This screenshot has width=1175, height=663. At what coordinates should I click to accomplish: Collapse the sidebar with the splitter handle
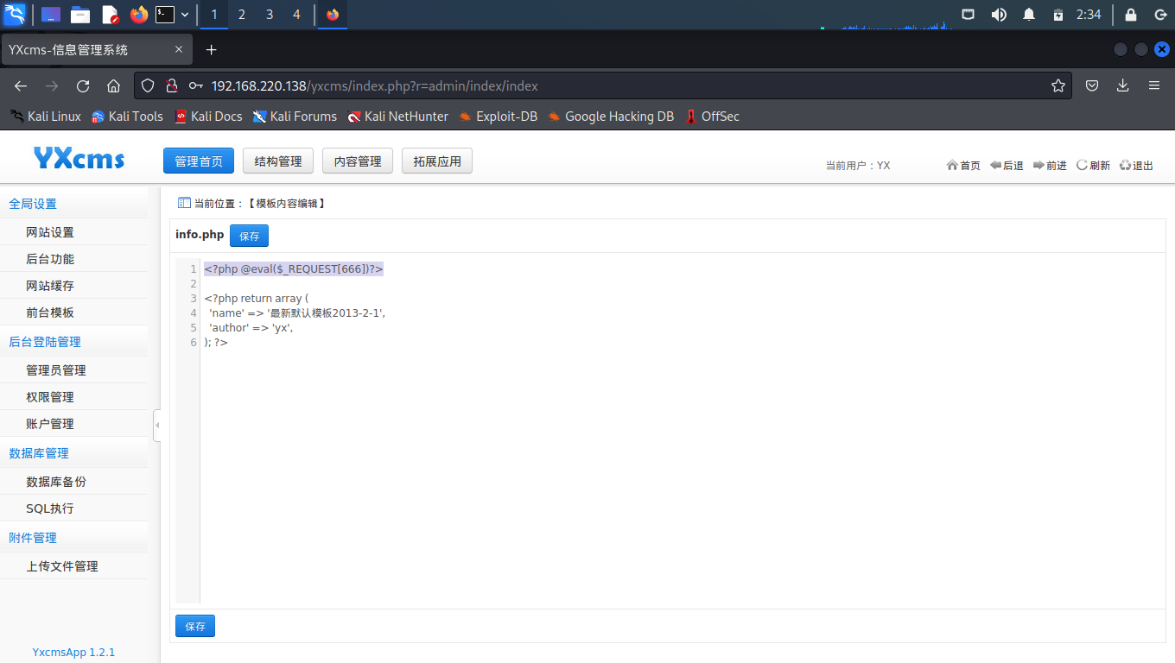tap(157, 425)
